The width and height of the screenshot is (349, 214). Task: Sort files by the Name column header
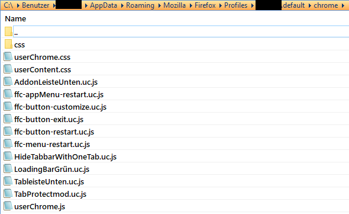15,19
